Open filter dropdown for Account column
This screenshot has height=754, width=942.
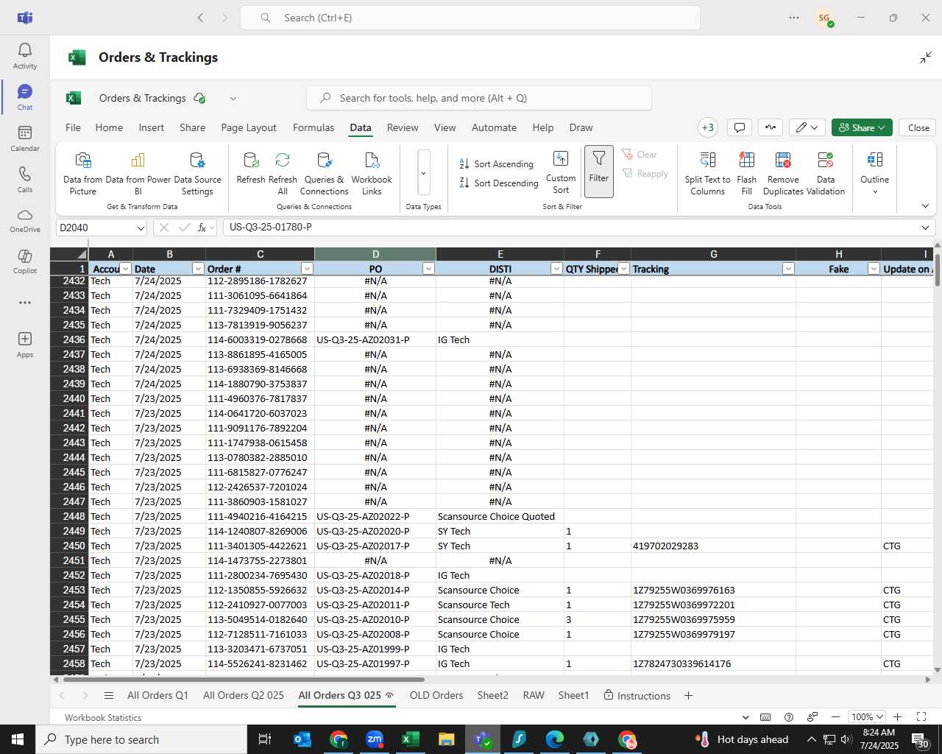coord(125,269)
